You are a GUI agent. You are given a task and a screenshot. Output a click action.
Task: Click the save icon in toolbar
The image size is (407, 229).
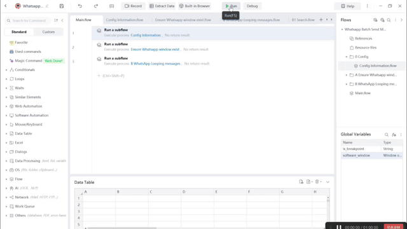(62, 6)
